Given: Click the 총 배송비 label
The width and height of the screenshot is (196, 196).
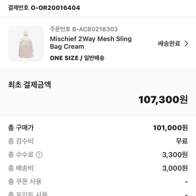Looking at the screenshot, I should tap(21, 168).
